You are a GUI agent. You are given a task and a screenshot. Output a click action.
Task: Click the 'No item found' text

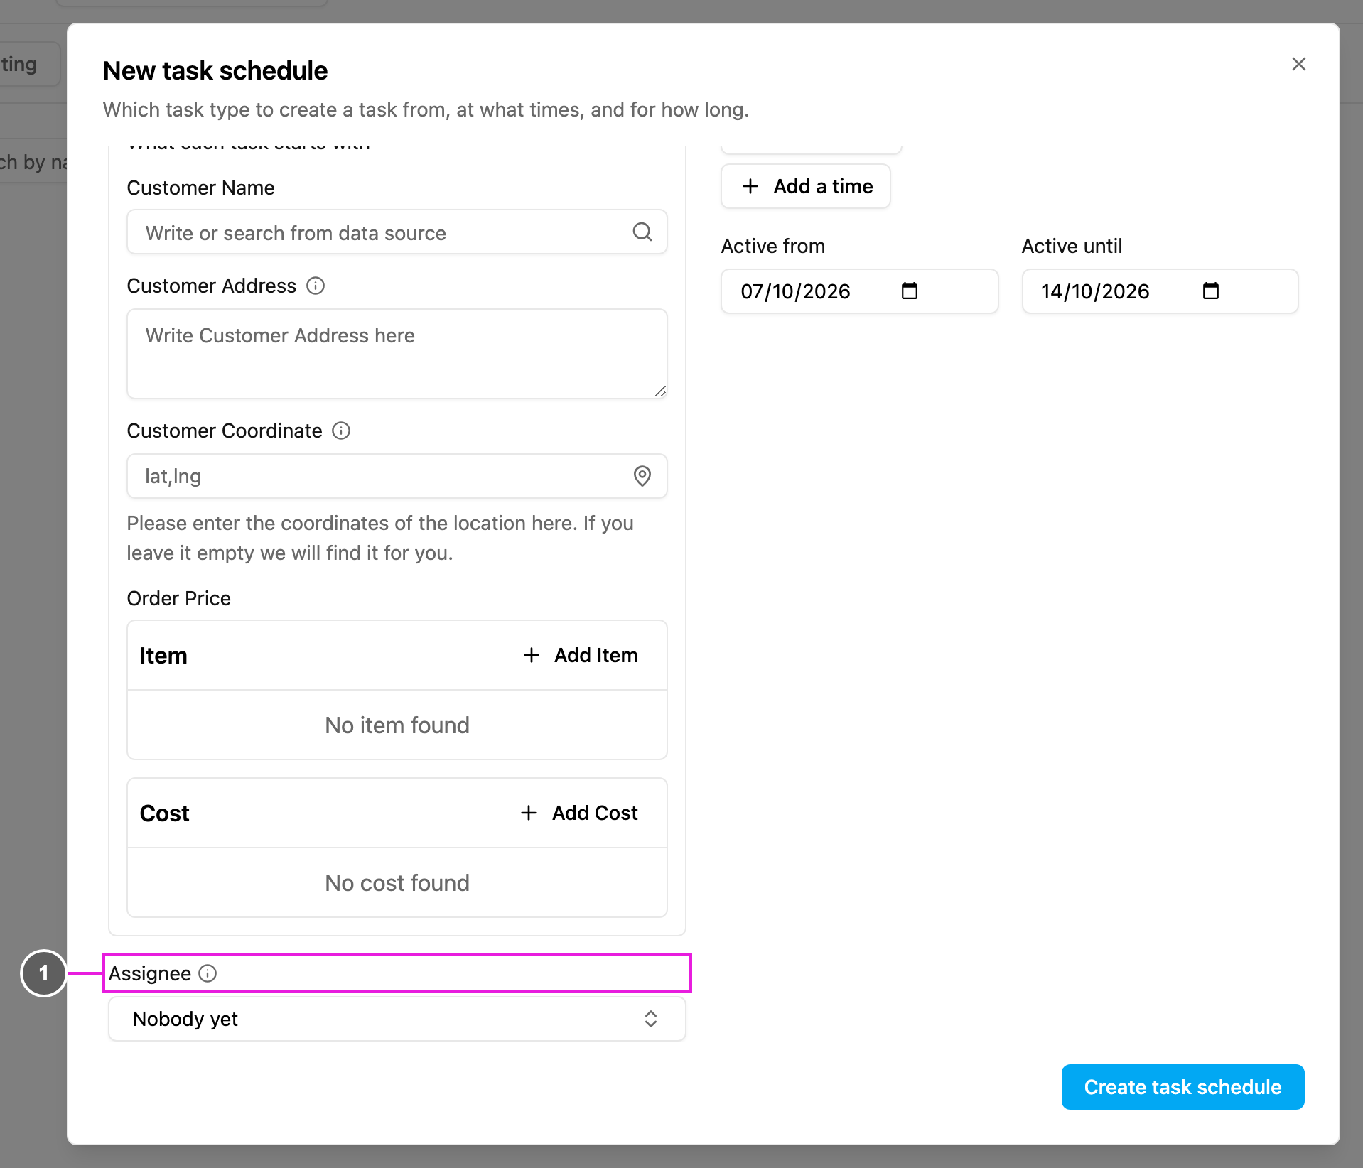397,725
